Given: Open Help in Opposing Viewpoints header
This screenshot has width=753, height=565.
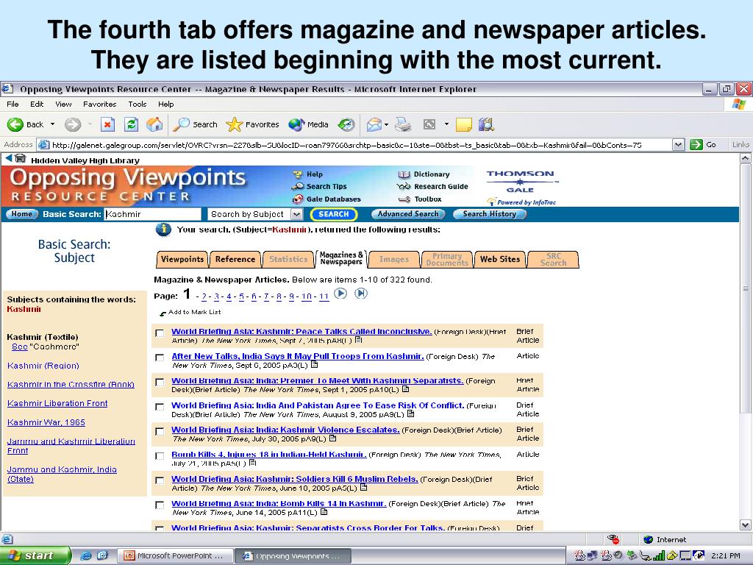Looking at the screenshot, I should 315,174.
